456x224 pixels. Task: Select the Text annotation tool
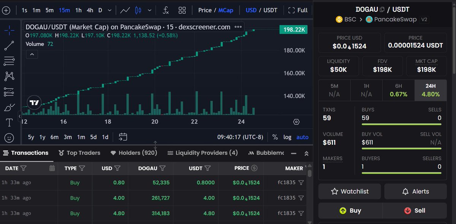(9, 122)
